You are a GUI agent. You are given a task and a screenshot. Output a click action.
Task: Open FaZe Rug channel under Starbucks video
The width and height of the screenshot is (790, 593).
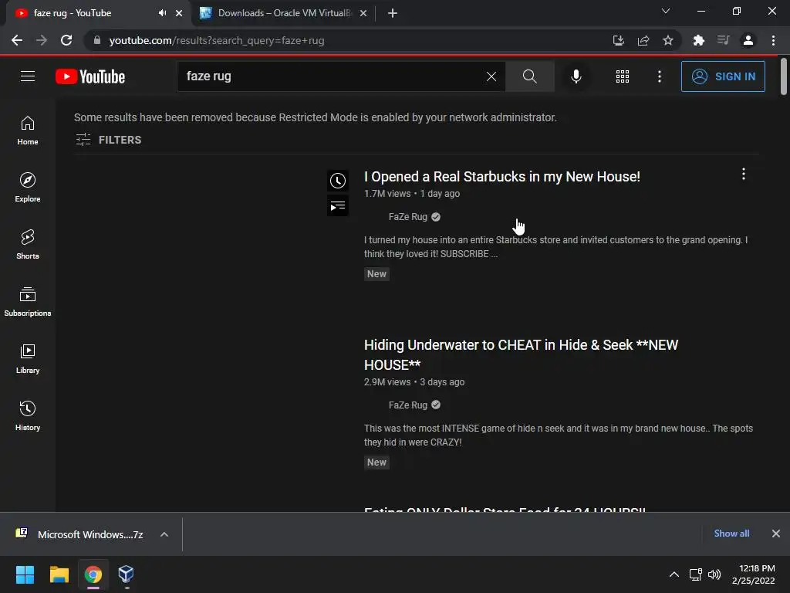click(408, 217)
